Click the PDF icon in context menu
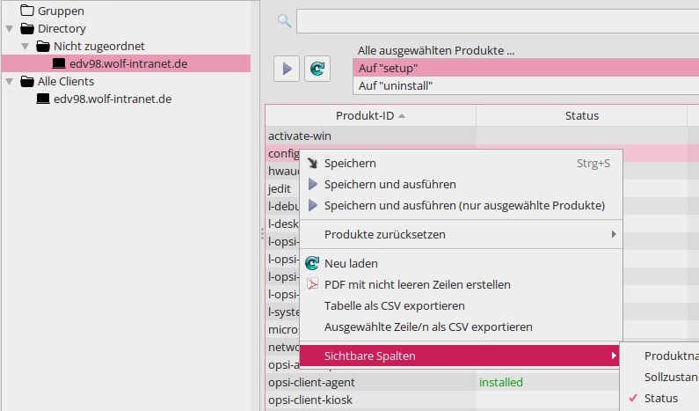 312,284
